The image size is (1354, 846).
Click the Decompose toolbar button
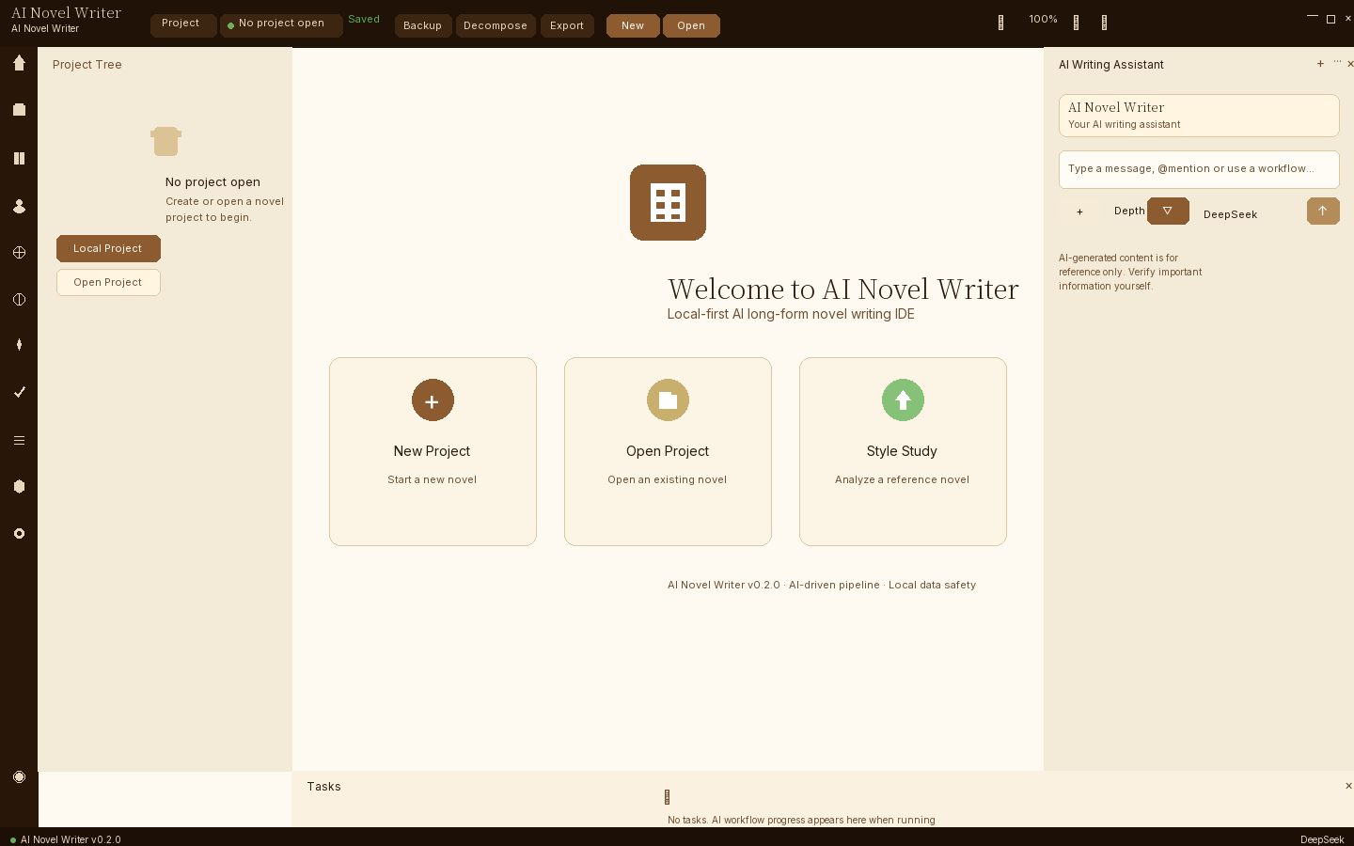coord(496,25)
